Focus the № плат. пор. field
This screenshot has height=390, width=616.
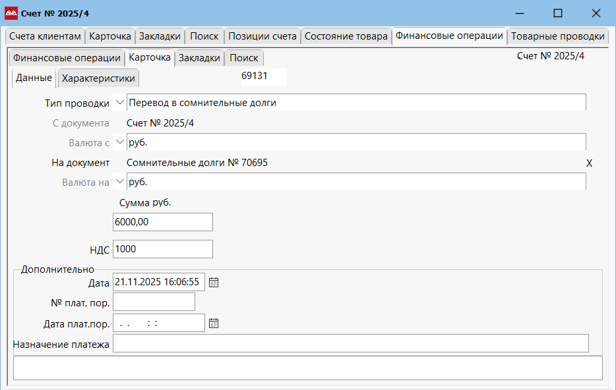tap(154, 302)
